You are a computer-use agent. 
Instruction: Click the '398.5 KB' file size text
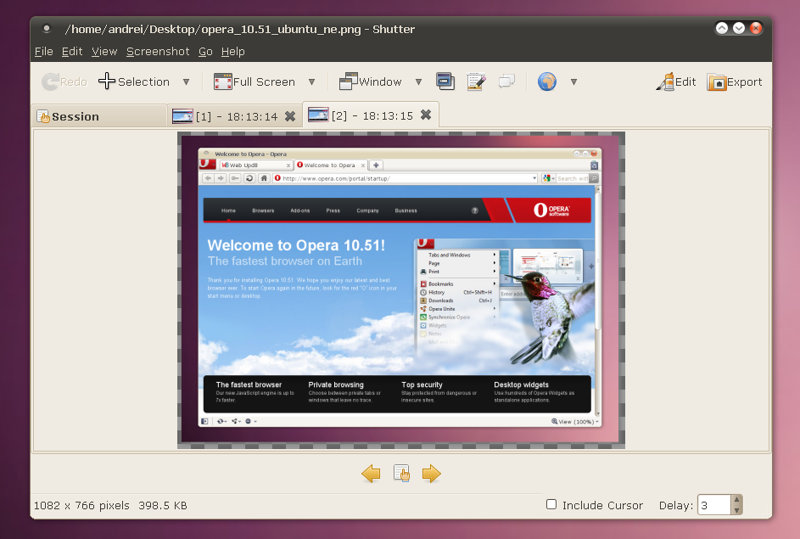coord(163,505)
